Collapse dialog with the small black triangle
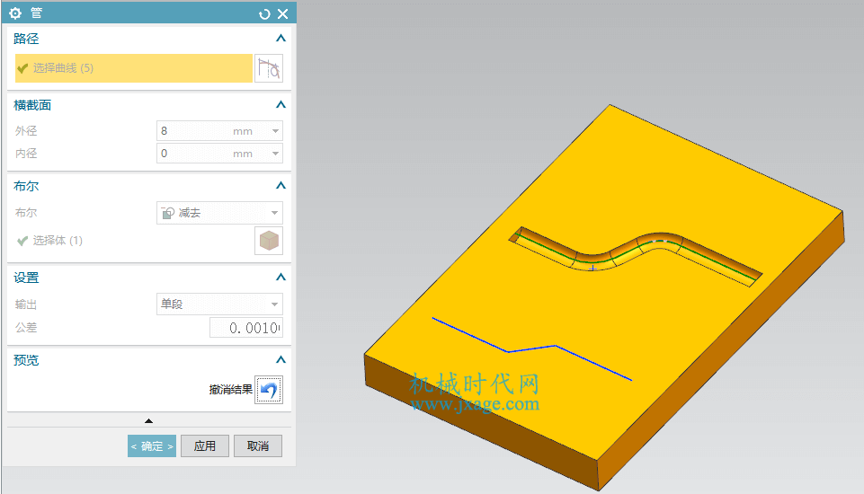The width and height of the screenshot is (864, 494). click(148, 420)
